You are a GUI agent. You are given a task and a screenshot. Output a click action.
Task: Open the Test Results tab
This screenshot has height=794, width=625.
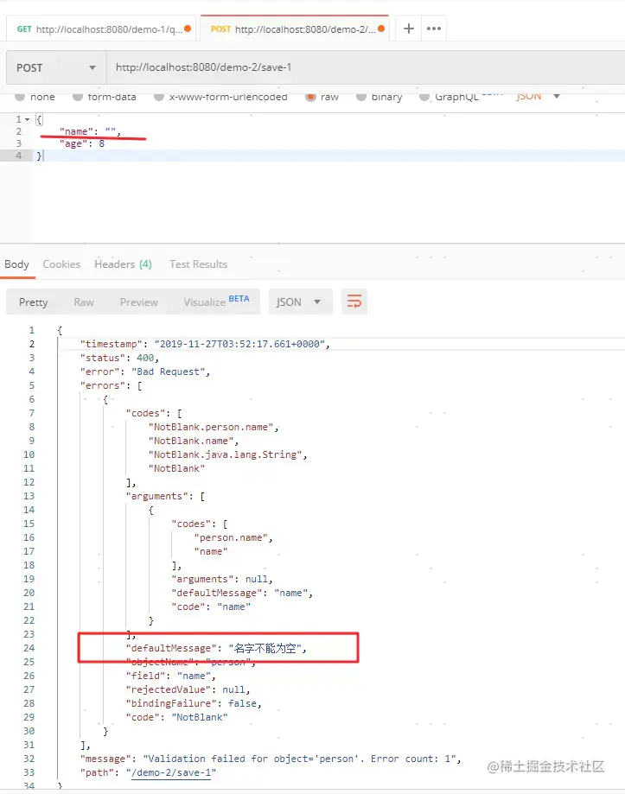[x=198, y=264]
